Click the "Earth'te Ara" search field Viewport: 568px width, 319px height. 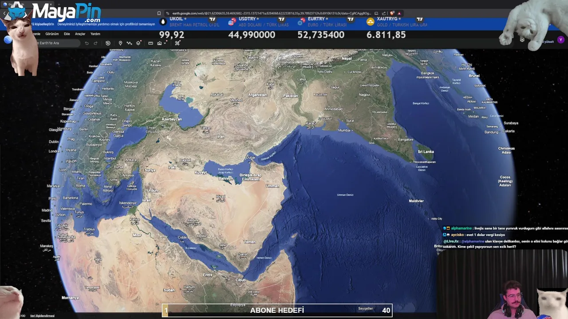(x=58, y=43)
